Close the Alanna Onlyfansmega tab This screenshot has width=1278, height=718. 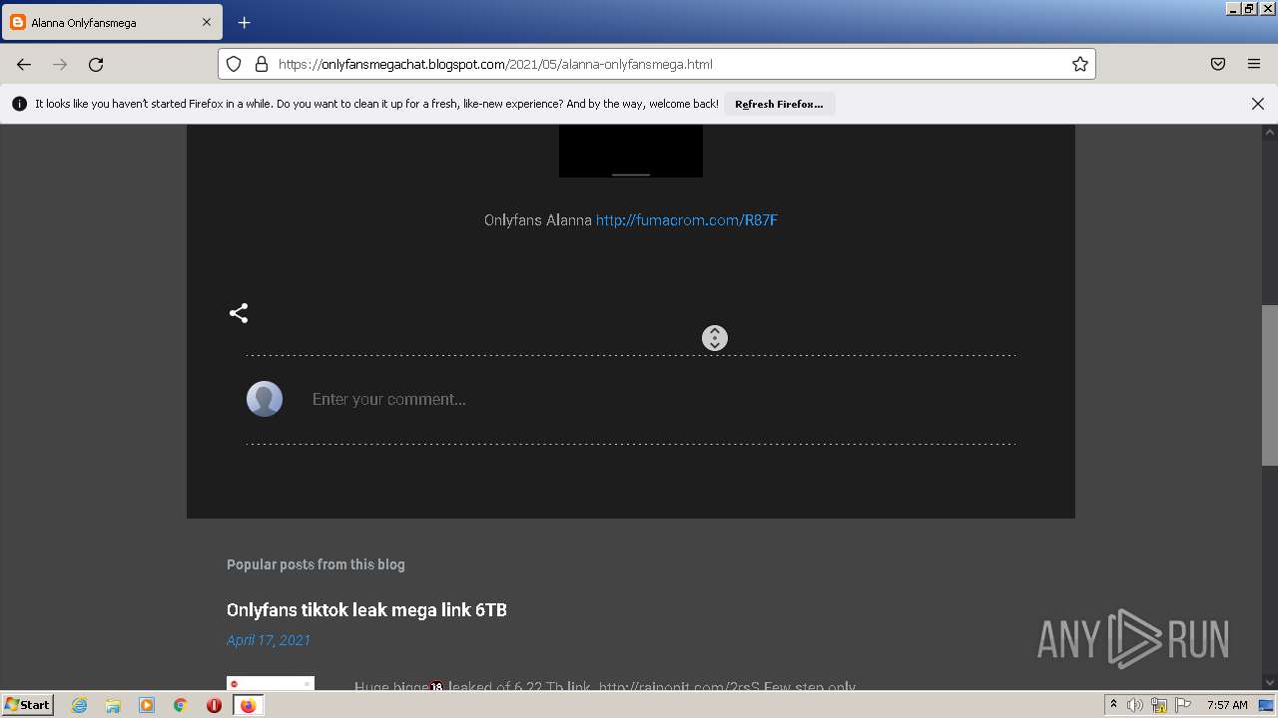[207, 22]
